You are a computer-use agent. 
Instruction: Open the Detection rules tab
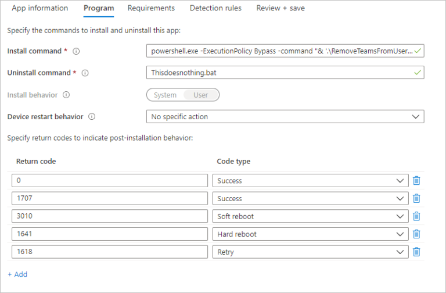point(215,8)
